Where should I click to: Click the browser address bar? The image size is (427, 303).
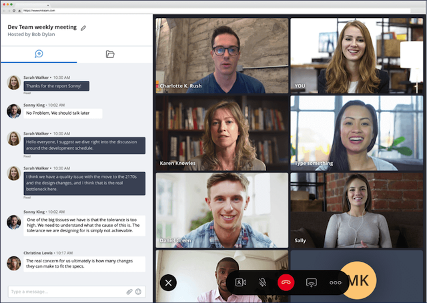click(x=216, y=11)
